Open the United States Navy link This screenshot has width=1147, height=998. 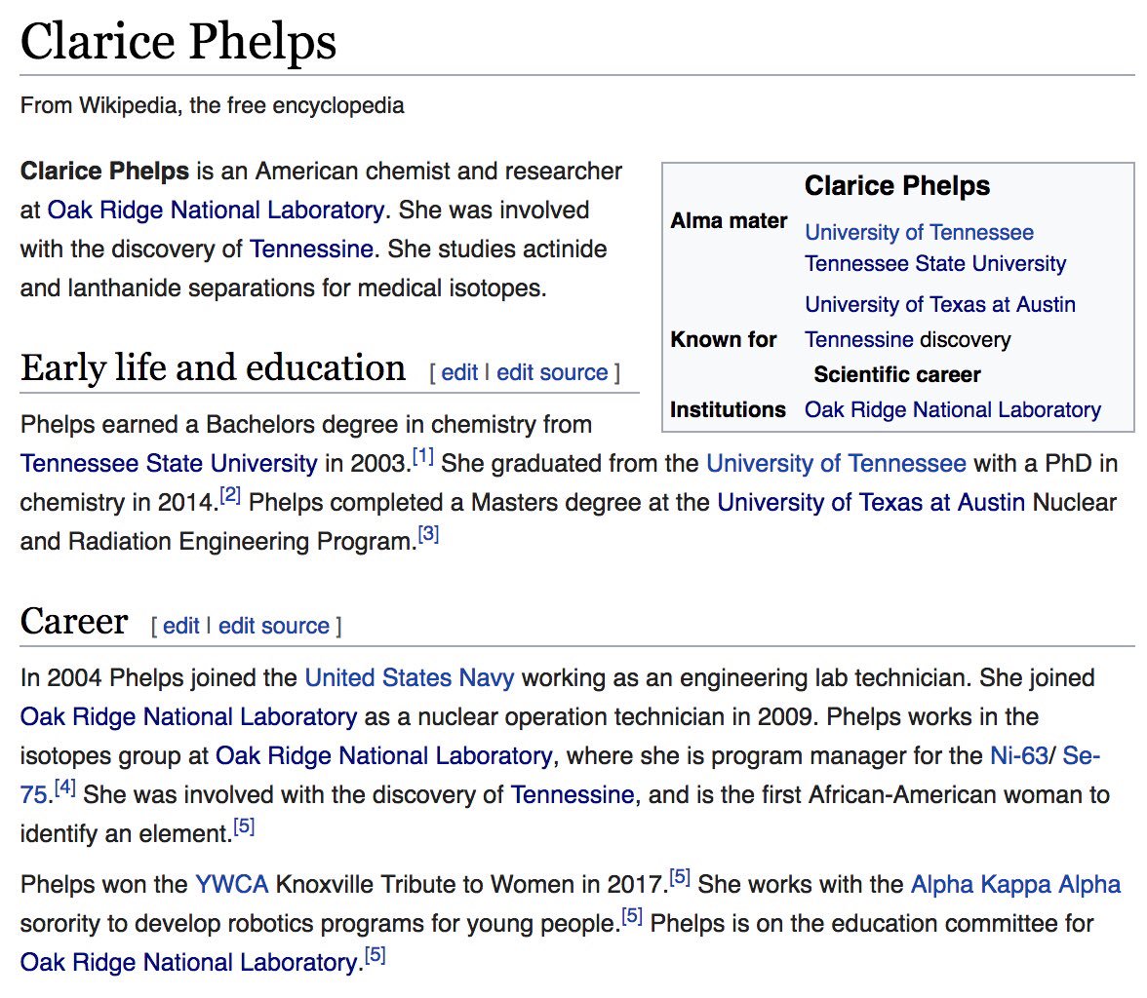tap(410, 677)
